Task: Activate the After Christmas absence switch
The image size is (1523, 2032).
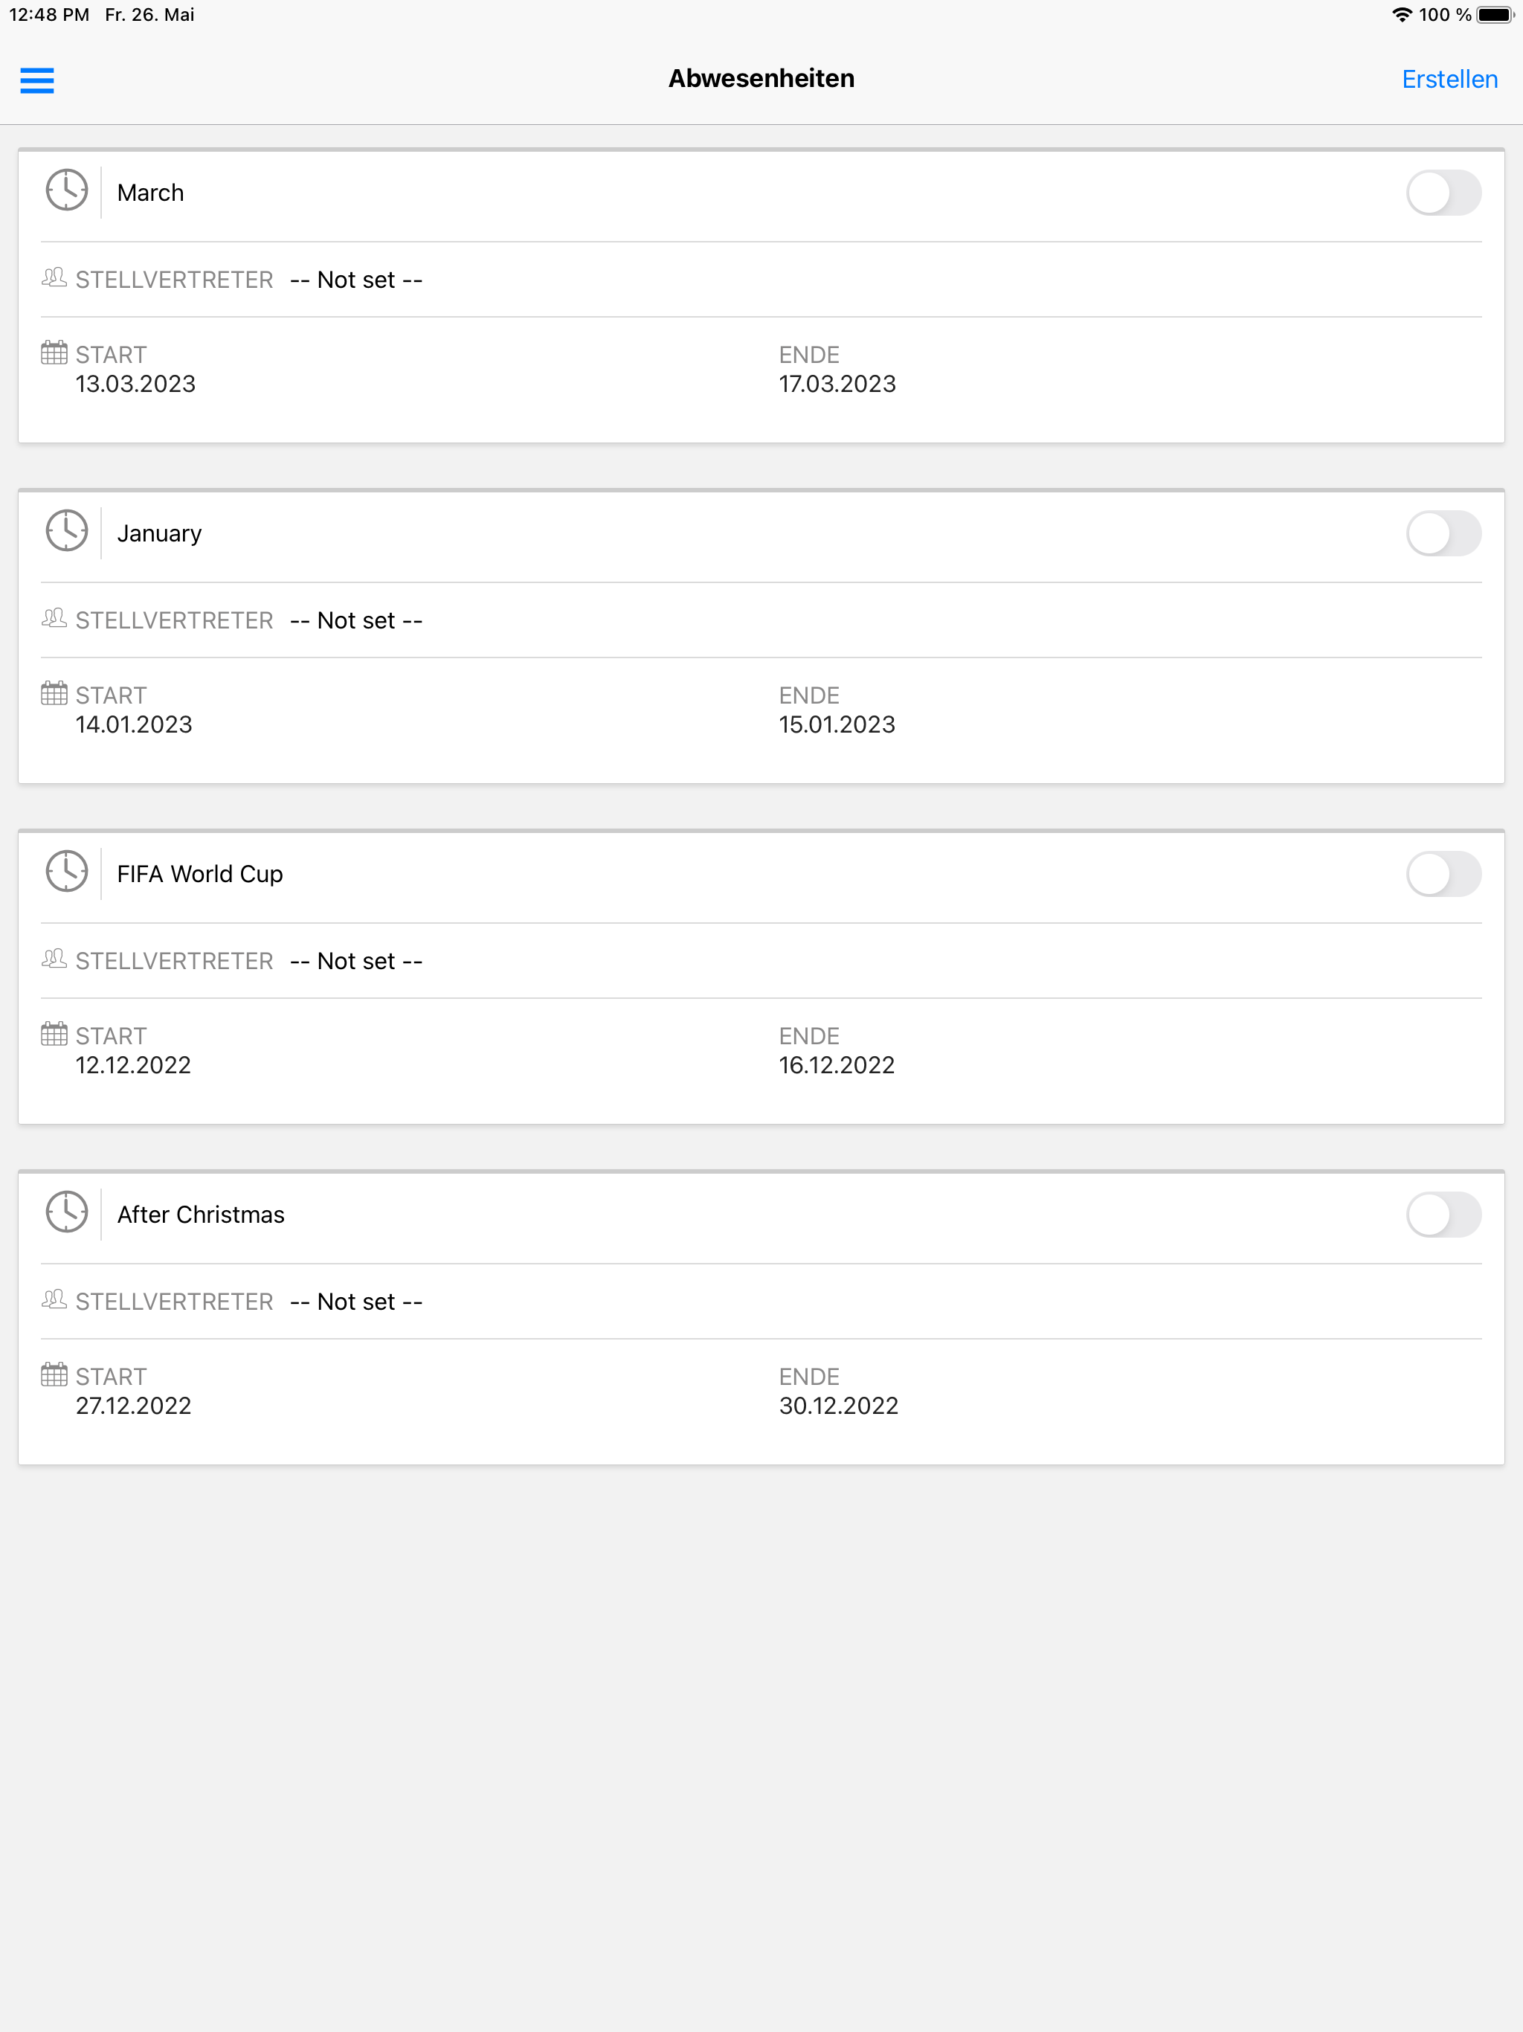Action: coord(1443,1215)
